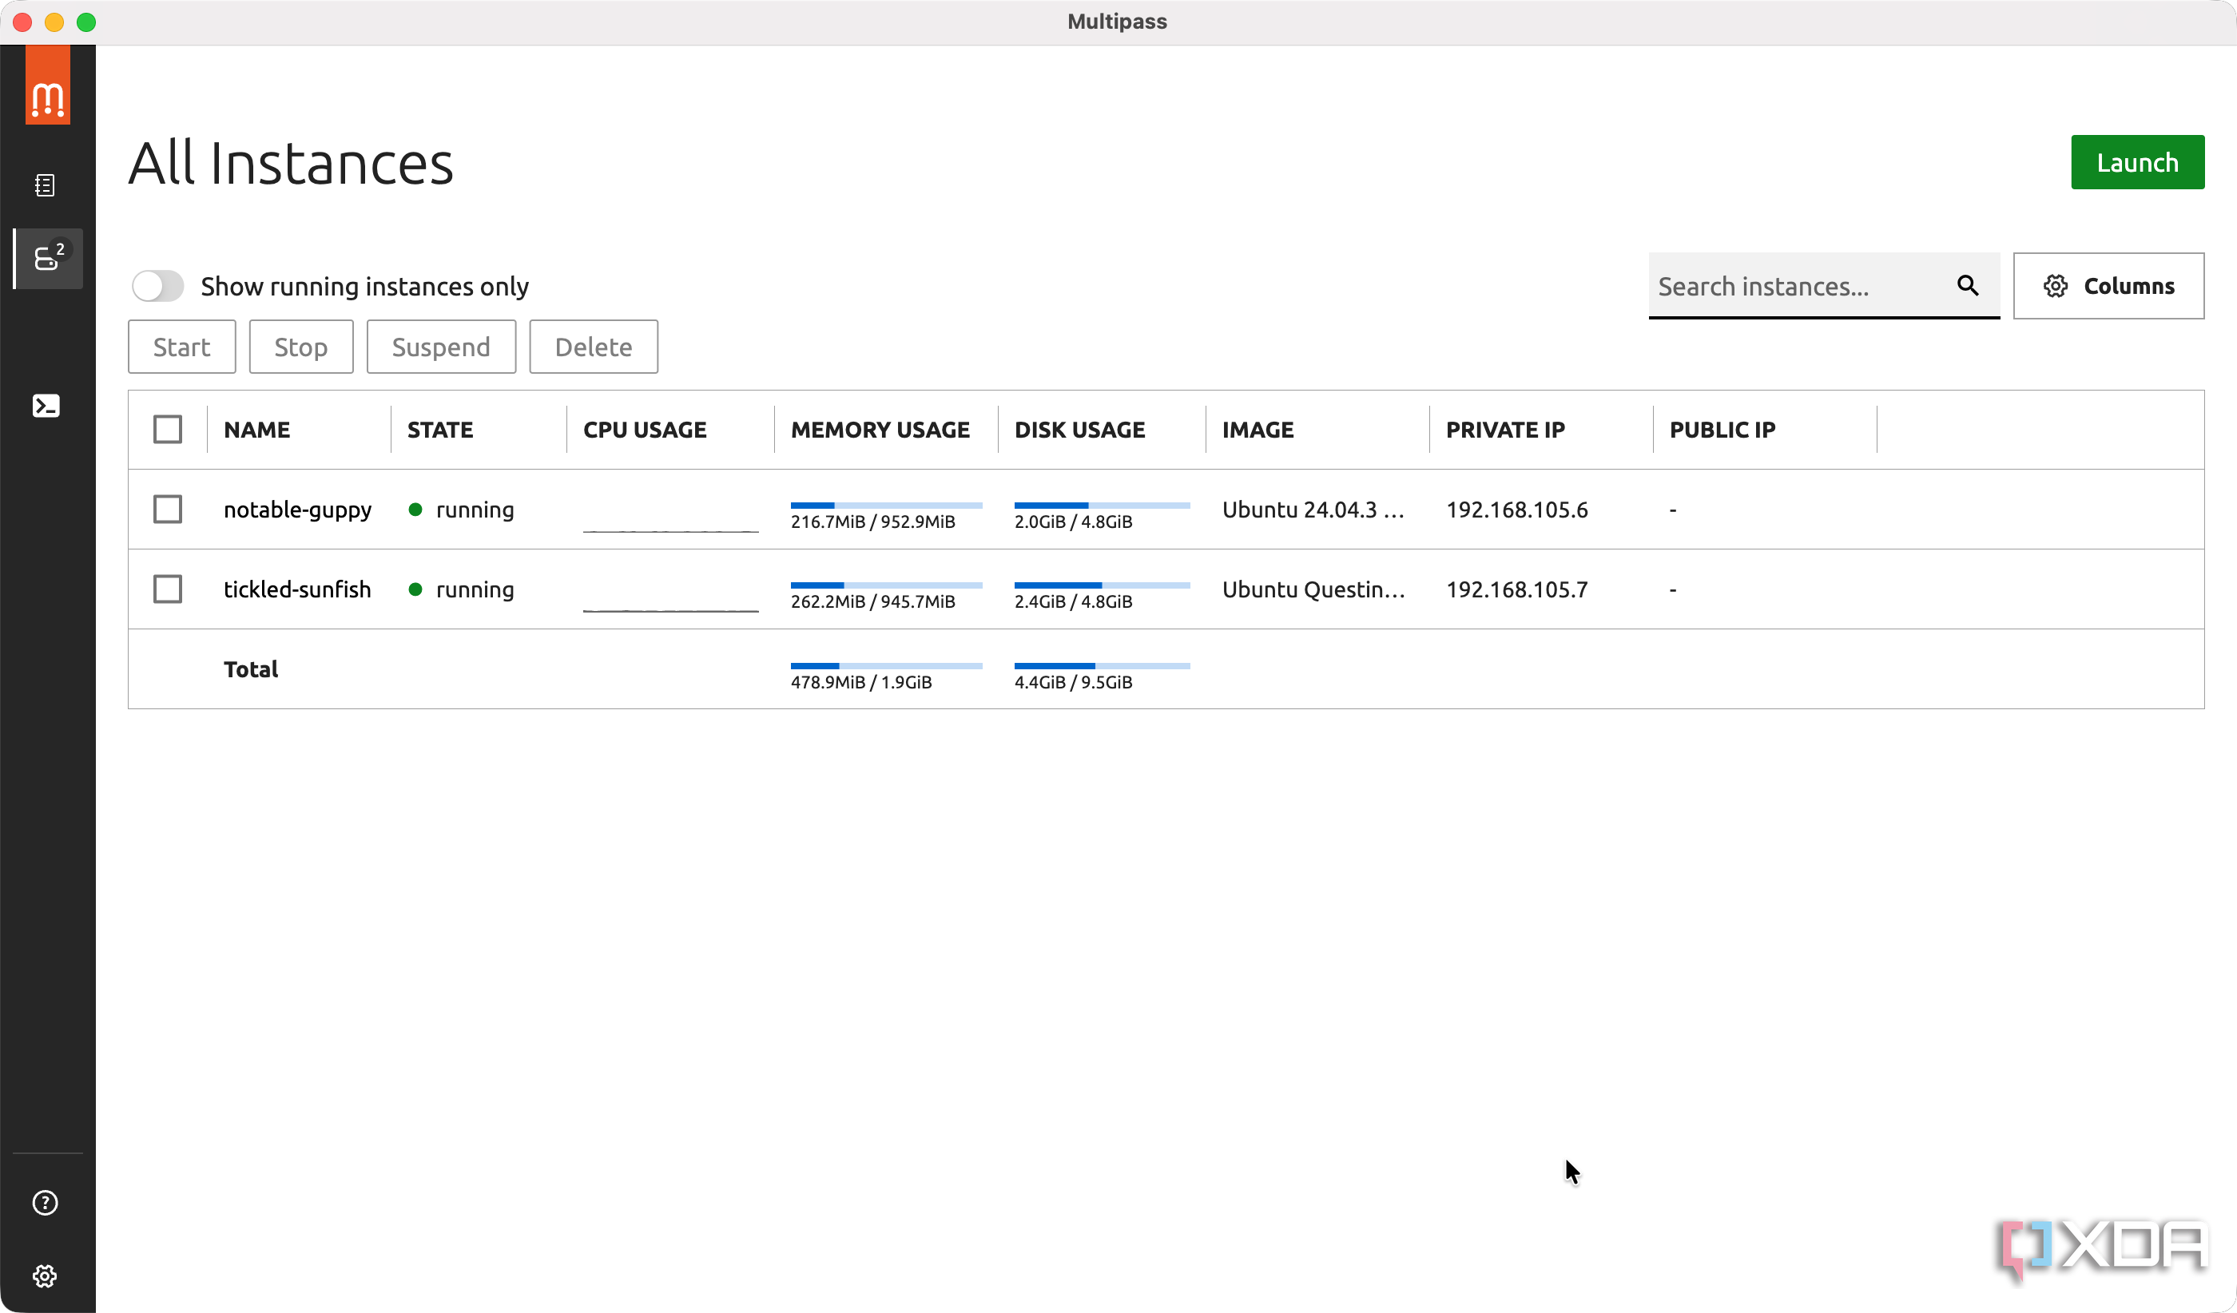Minimize the Multipass window

(54, 22)
